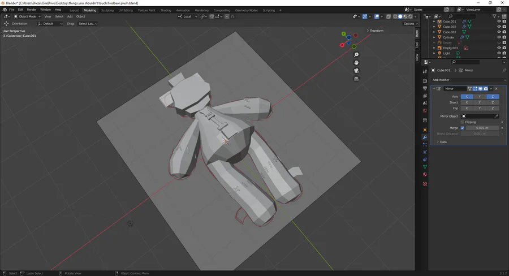
Task: Open the Tool properties tab icon
Action: [425, 71]
